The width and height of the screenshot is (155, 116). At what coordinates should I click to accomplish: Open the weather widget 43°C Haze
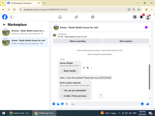tap(108, 113)
